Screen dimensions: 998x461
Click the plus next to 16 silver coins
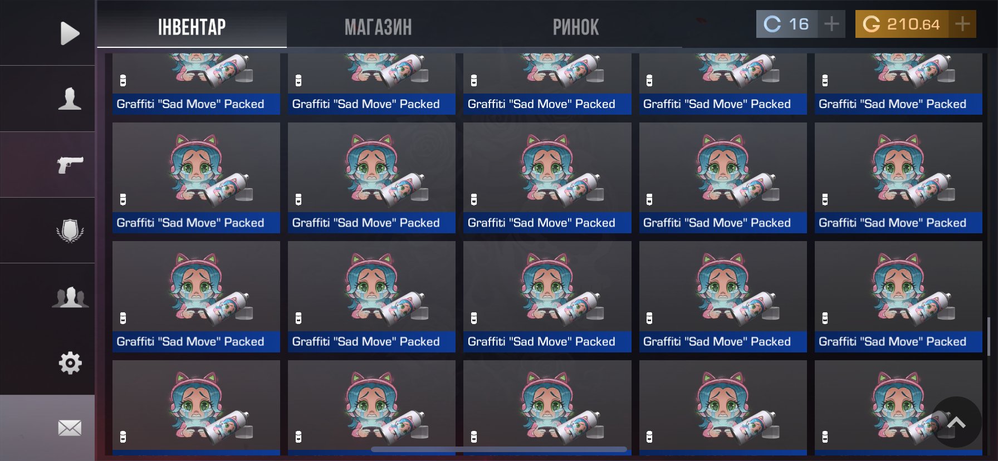831,24
